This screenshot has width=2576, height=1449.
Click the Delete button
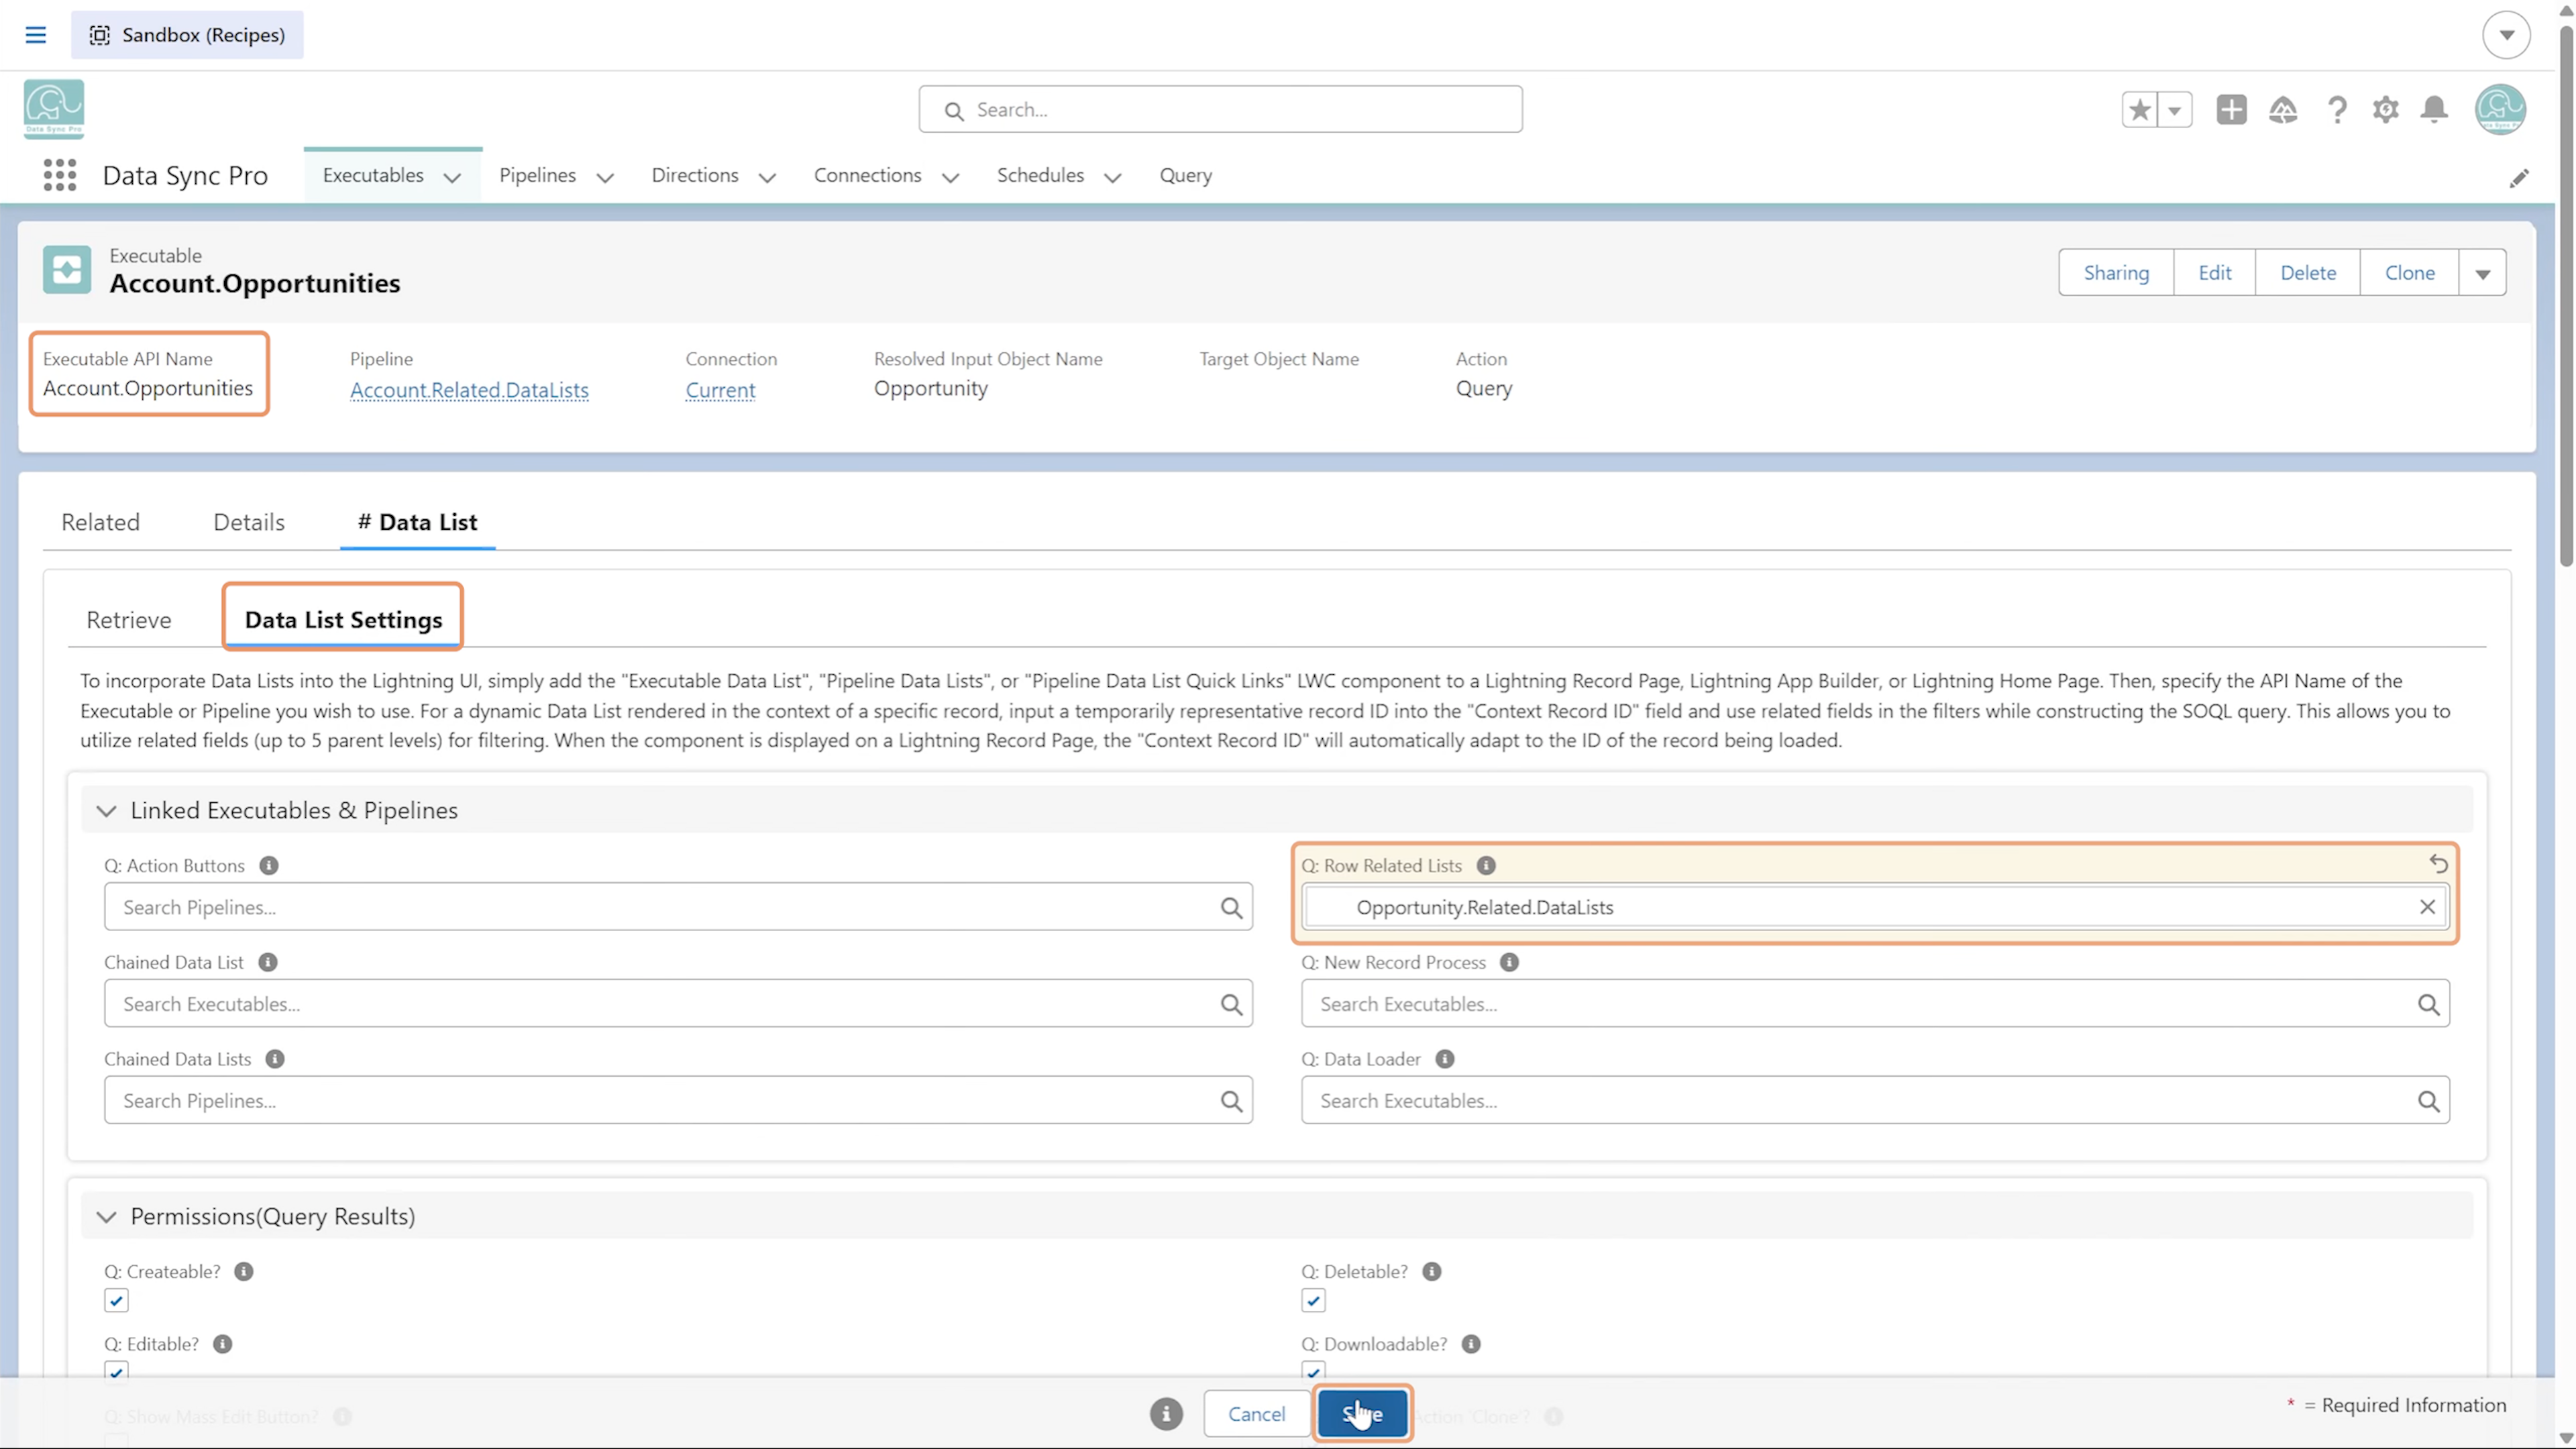click(x=2308, y=273)
